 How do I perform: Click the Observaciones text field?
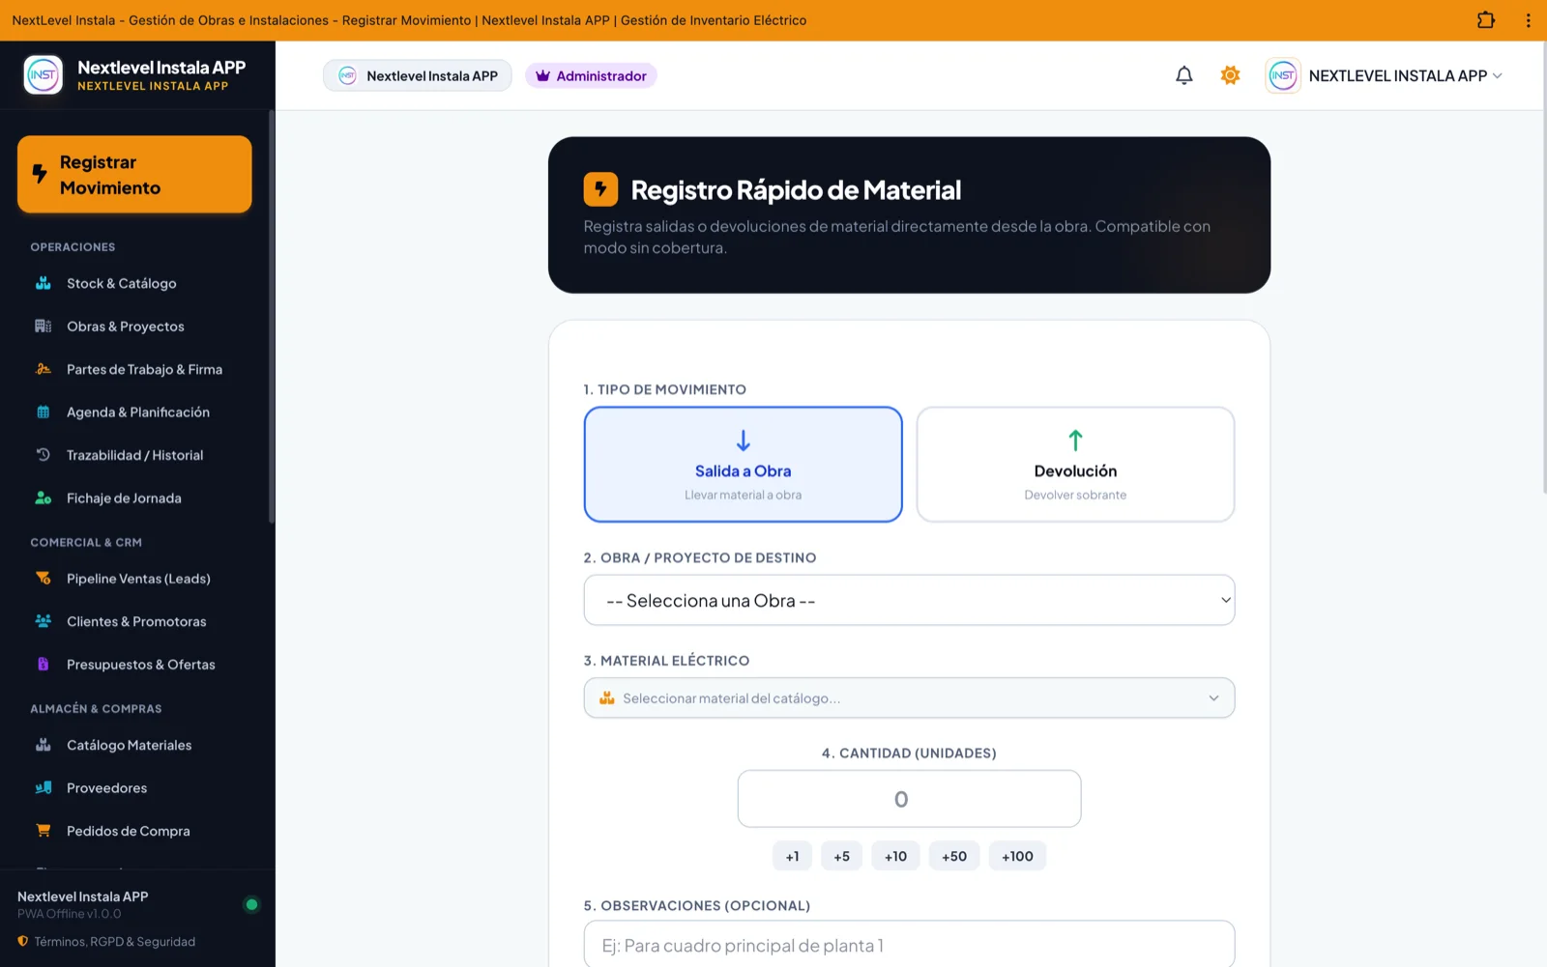point(909,944)
